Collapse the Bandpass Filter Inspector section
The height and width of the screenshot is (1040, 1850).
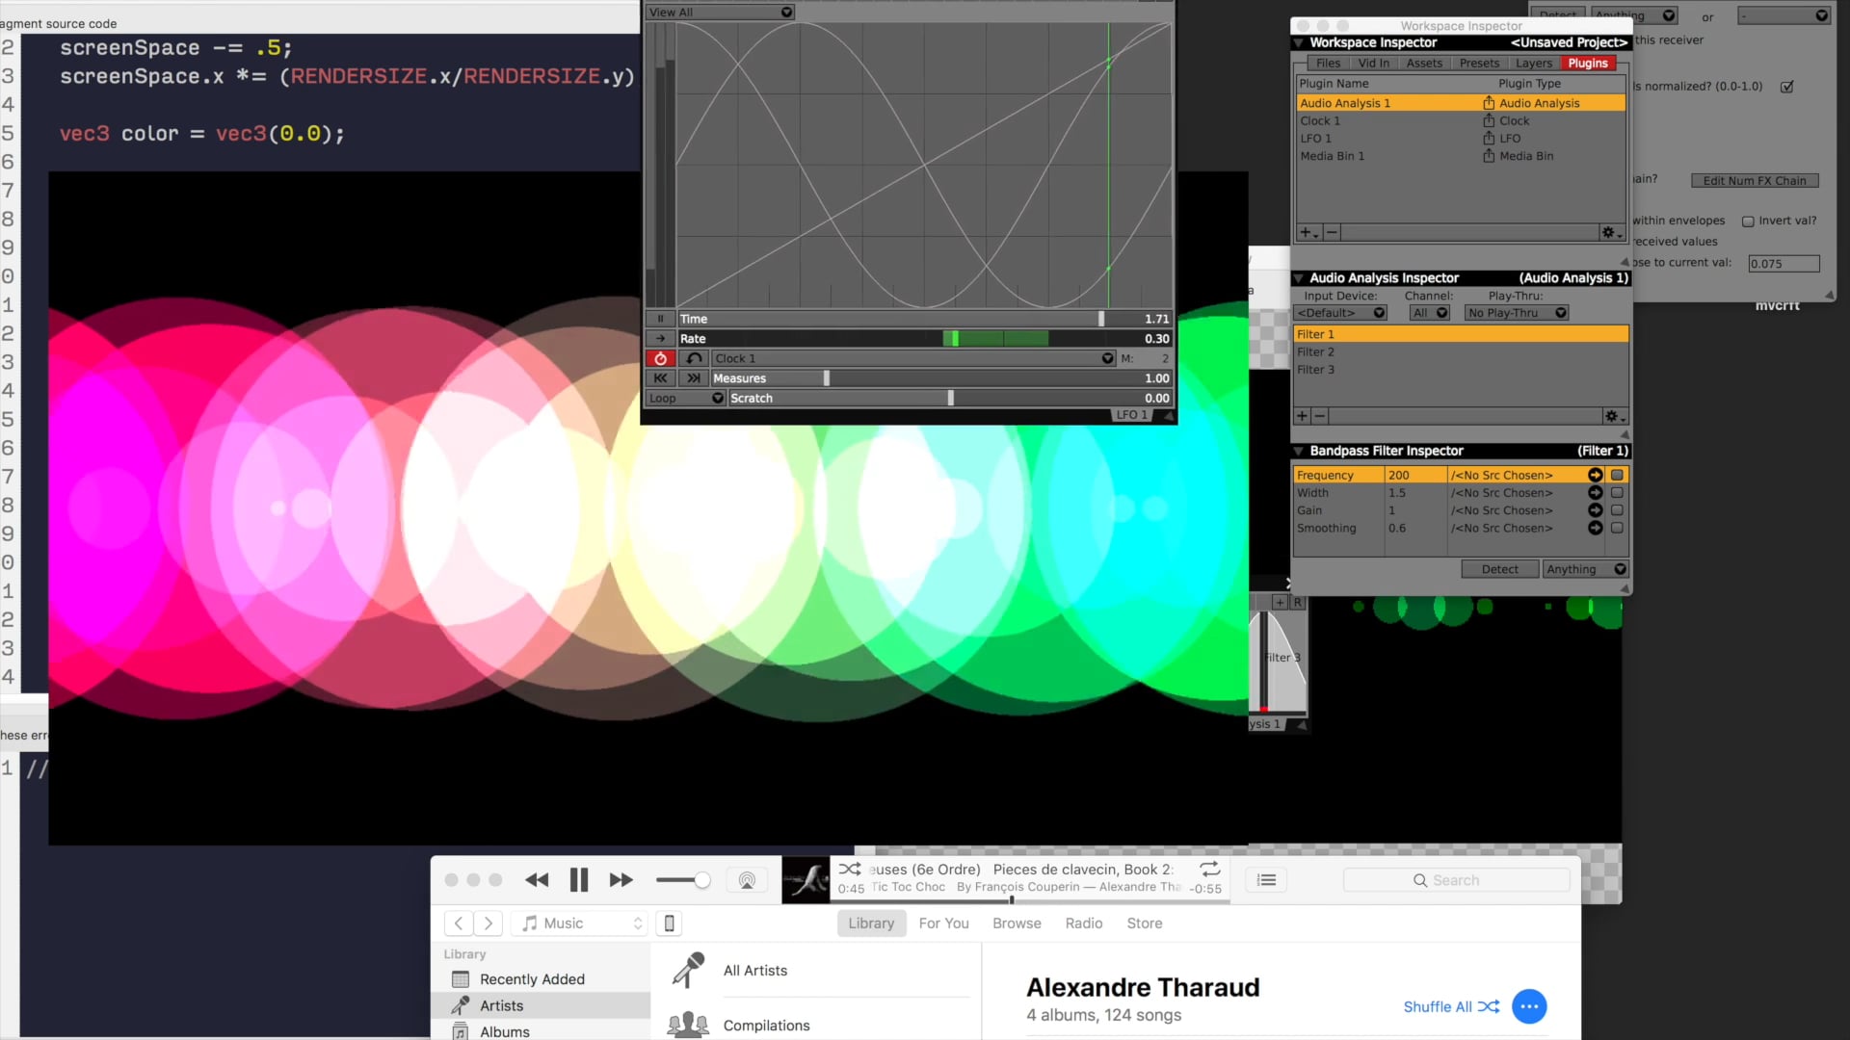point(1299,451)
